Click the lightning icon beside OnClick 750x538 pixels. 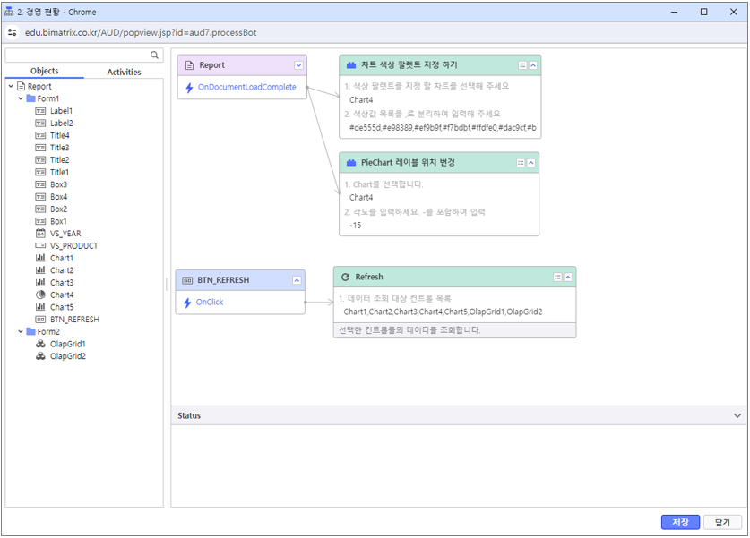[188, 303]
